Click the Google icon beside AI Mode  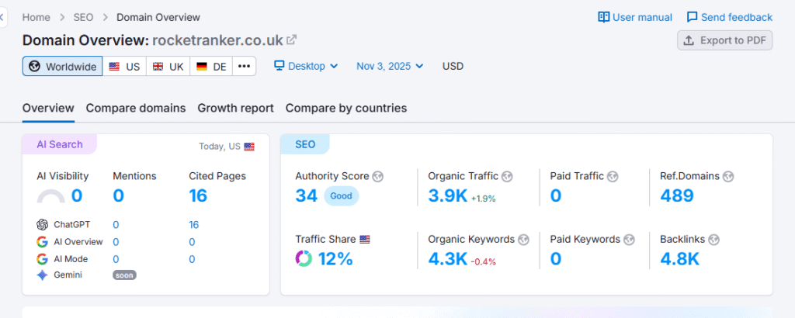tap(43, 259)
